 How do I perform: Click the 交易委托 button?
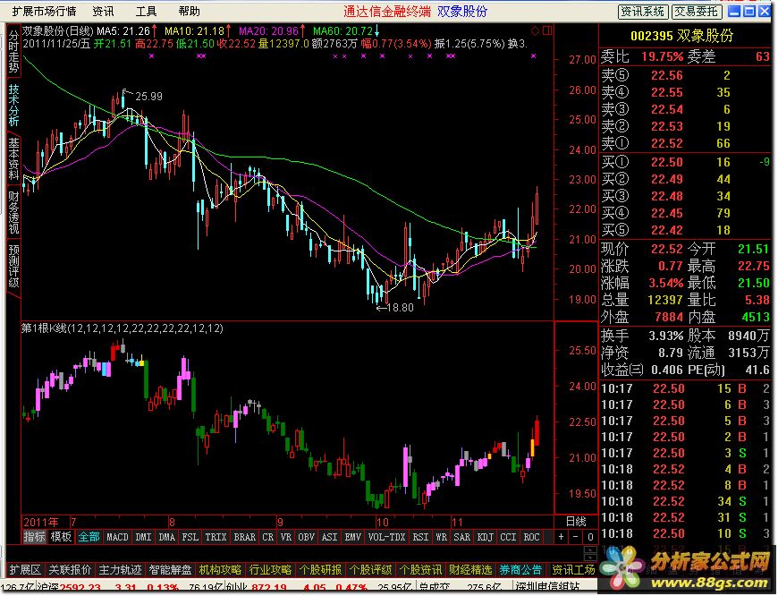pos(697,12)
